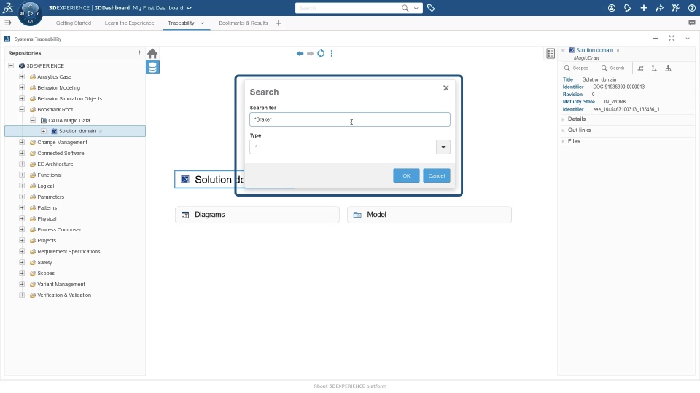Toggle the properties list panel icon

coord(551,53)
